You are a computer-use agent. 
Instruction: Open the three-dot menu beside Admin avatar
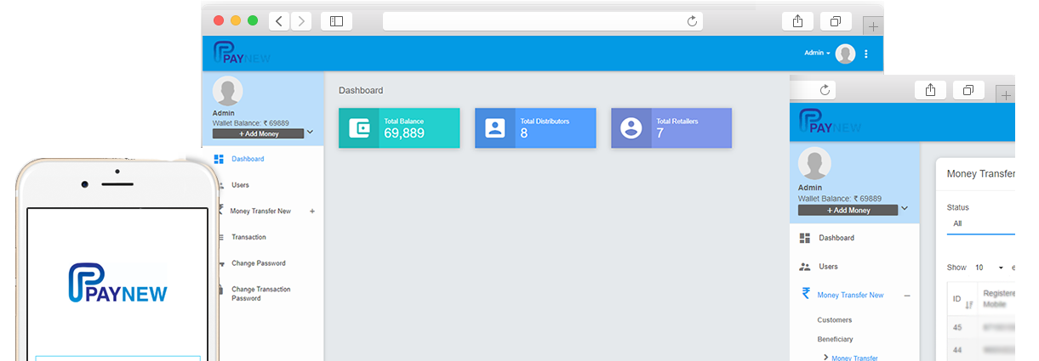tap(866, 54)
